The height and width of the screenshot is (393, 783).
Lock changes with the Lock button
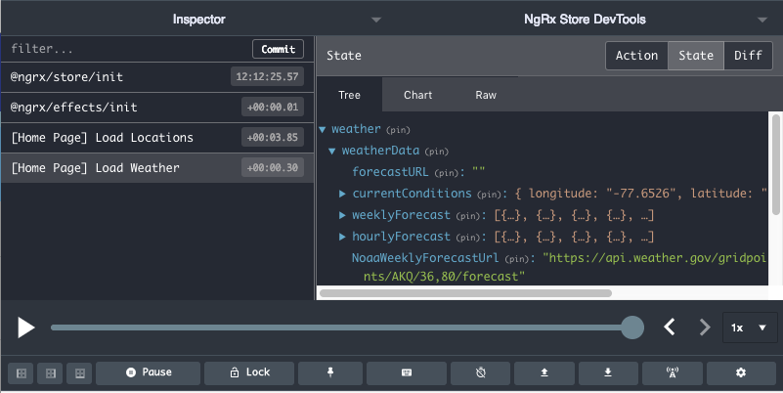coord(249,372)
